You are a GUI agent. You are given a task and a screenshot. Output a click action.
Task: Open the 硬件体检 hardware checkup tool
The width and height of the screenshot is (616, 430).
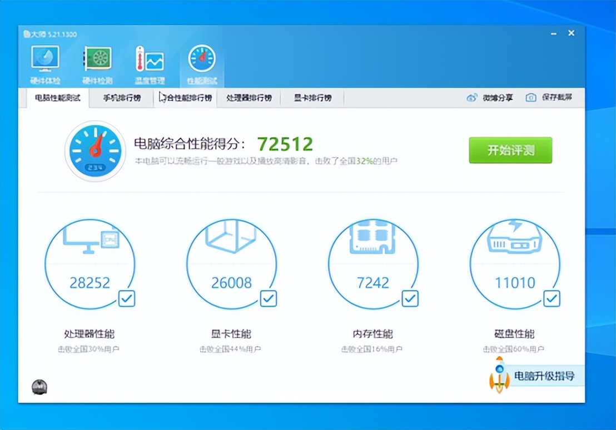coord(44,57)
